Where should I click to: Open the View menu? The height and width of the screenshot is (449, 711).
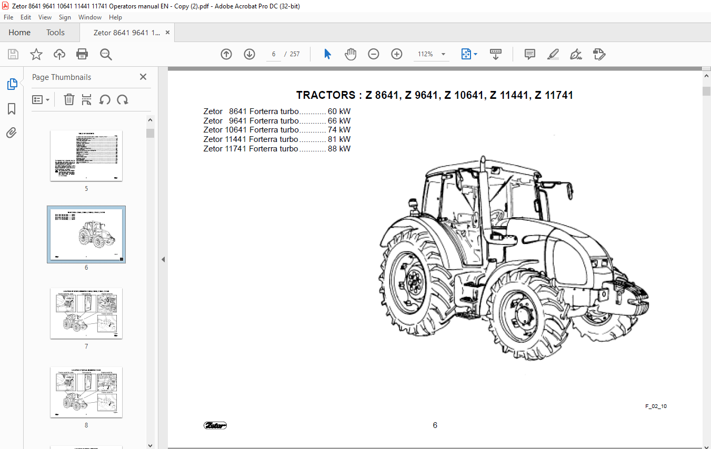[x=45, y=17]
